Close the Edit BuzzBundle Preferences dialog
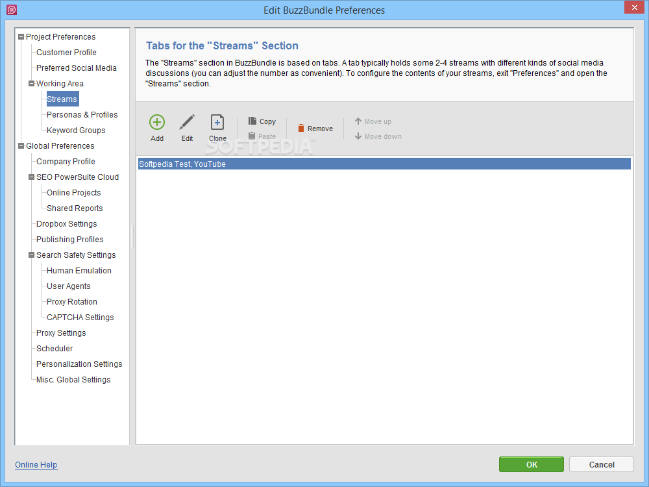Image resolution: width=649 pixels, height=487 pixels. [x=635, y=7]
